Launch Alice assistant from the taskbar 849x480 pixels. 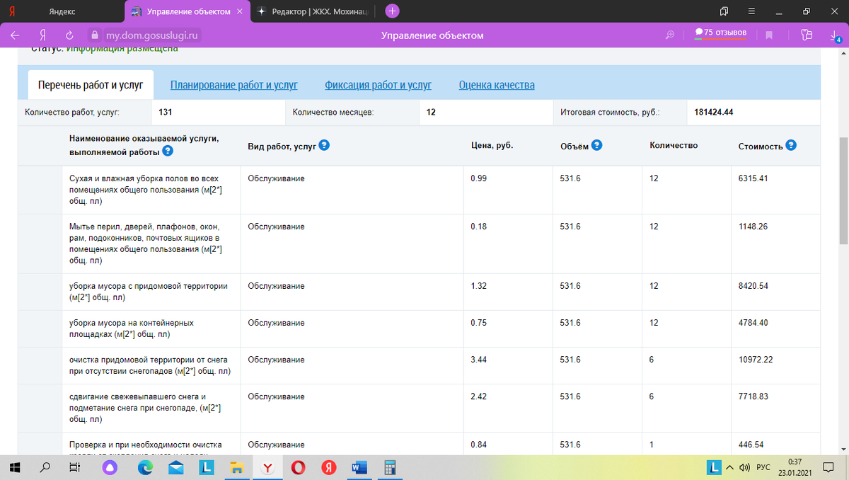tap(111, 467)
